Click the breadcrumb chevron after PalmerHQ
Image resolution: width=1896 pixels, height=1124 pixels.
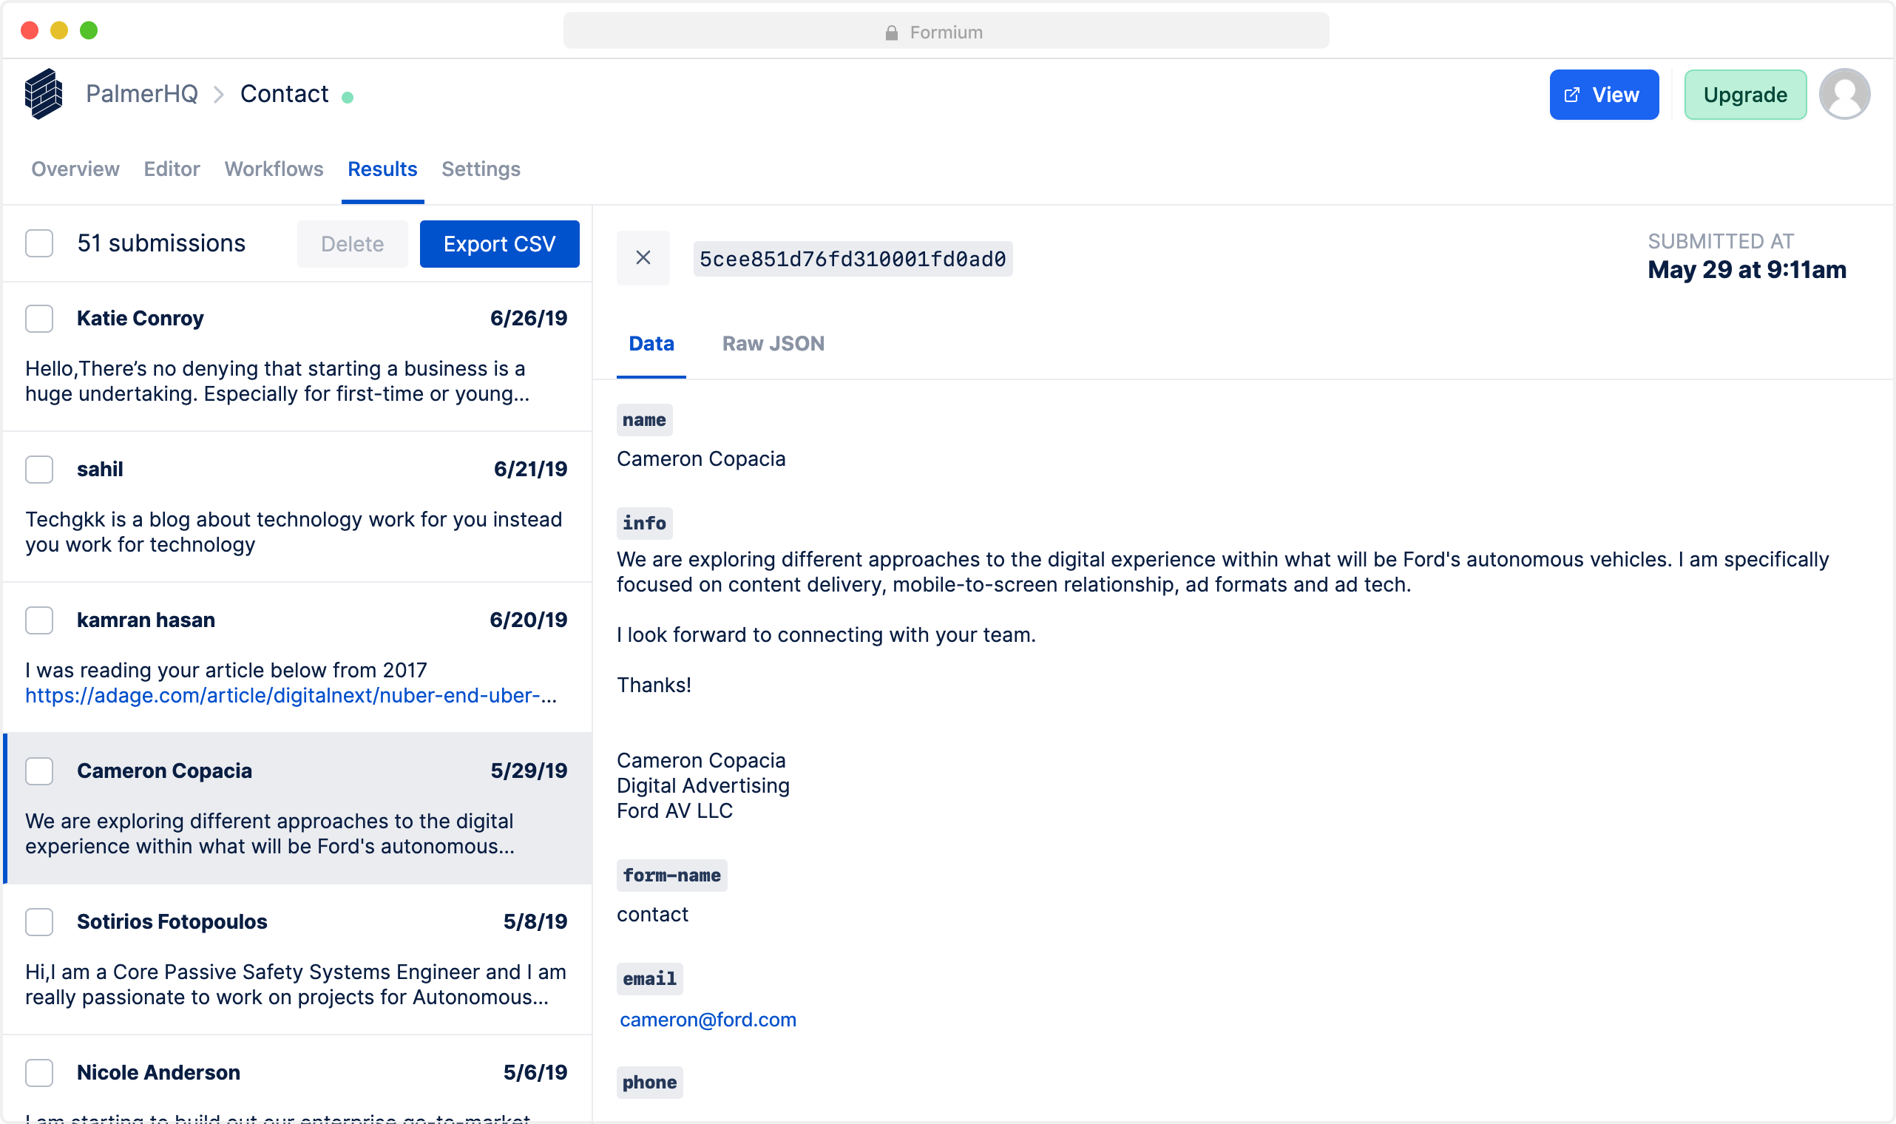click(x=219, y=95)
